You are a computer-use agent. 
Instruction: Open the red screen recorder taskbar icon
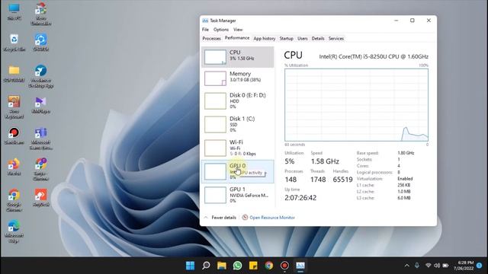pyautogui.click(x=284, y=266)
